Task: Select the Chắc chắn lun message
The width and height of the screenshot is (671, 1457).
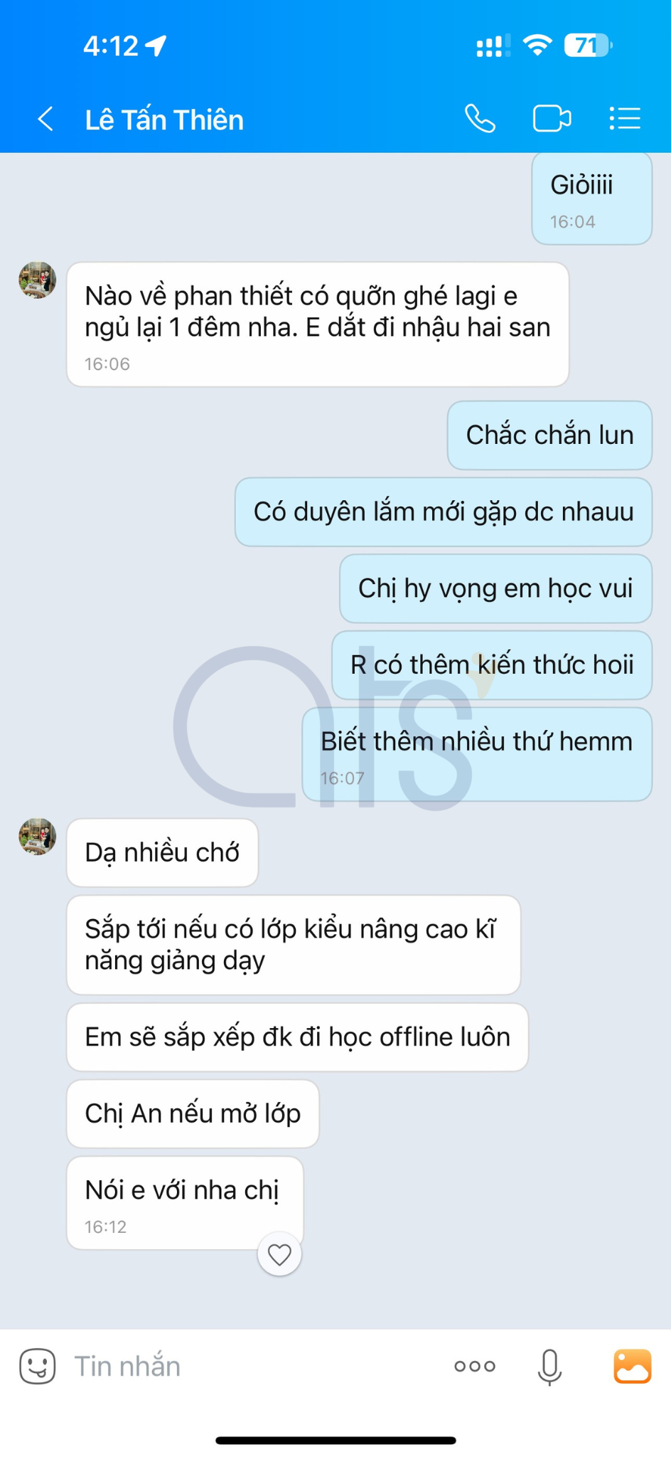Action: click(549, 435)
